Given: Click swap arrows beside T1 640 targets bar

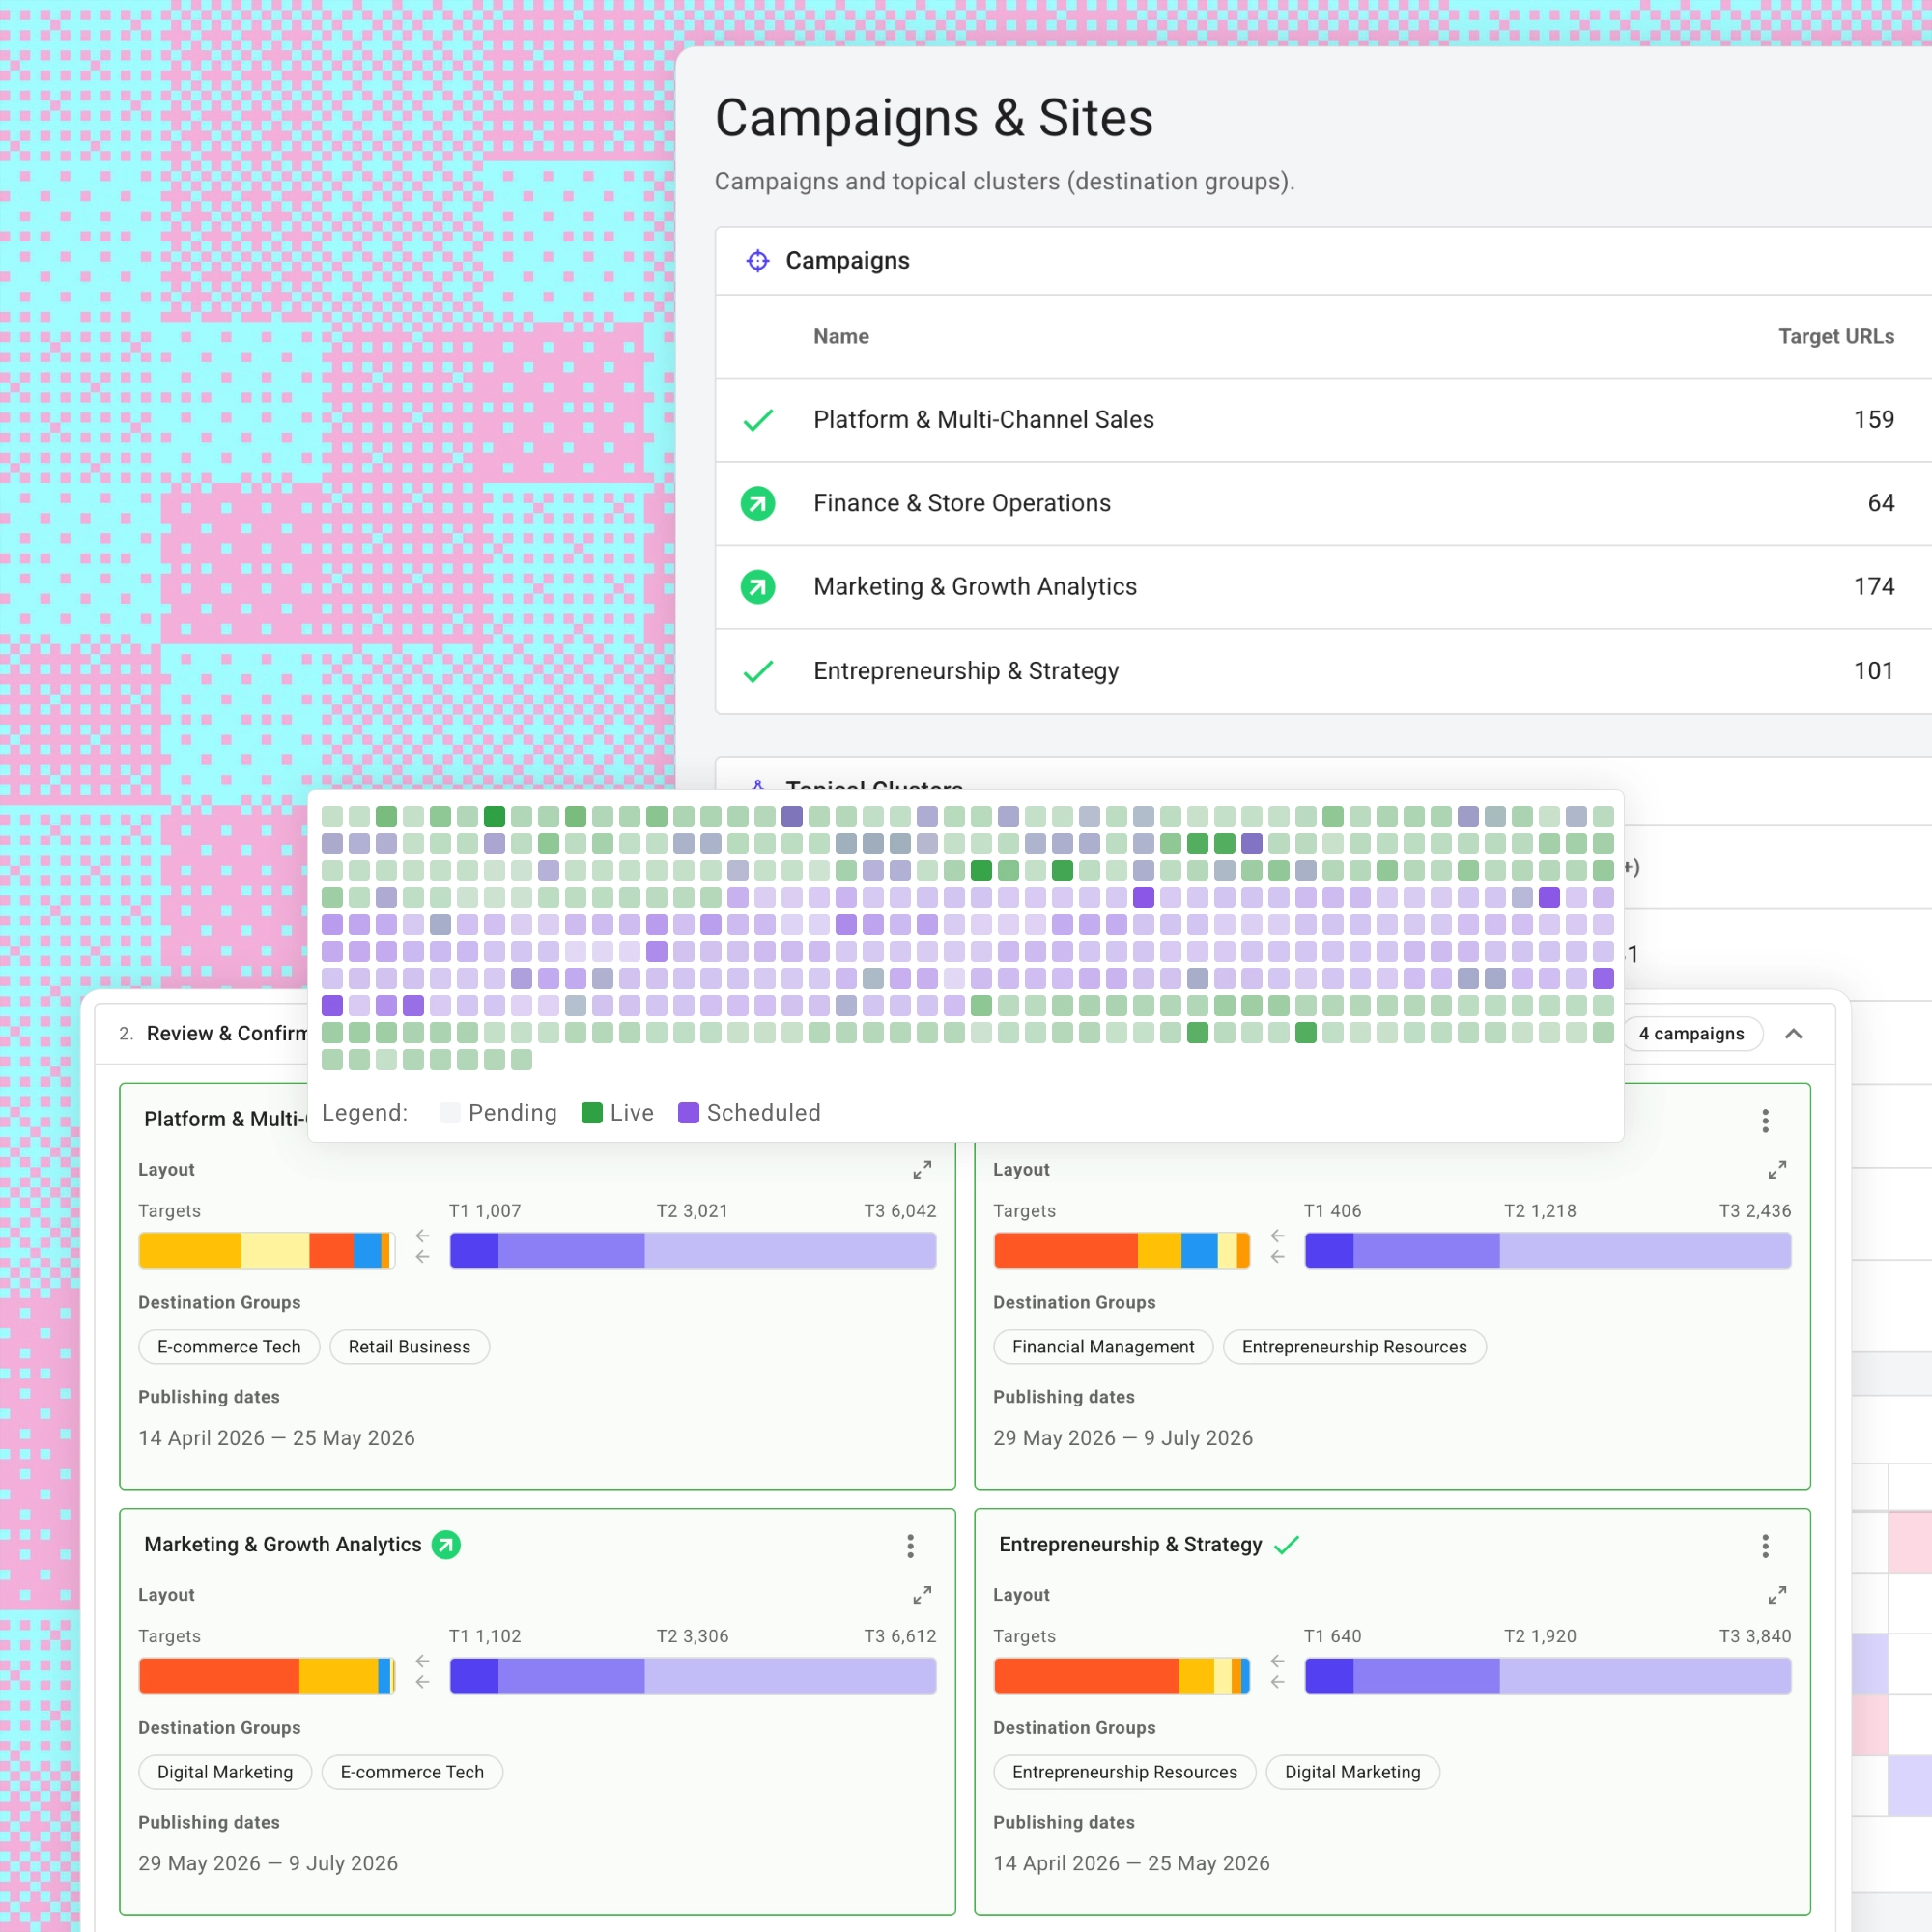Looking at the screenshot, I should [1278, 1671].
